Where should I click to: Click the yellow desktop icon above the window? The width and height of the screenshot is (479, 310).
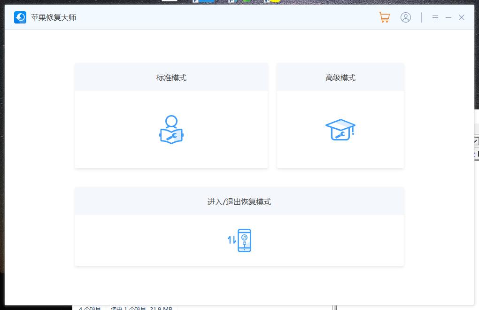pyautogui.click(x=275, y=1)
